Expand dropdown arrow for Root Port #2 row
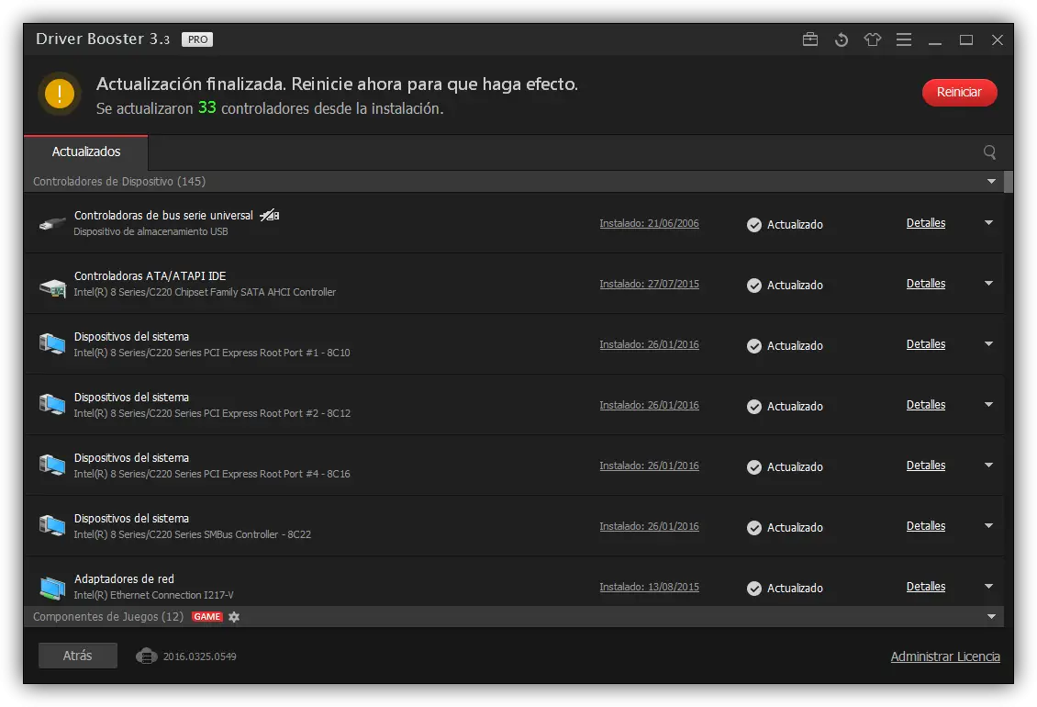 [988, 405]
